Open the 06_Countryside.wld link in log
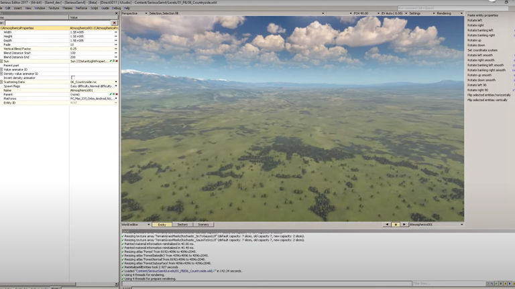The height and width of the screenshot is (289, 515). click(x=176, y=271)
